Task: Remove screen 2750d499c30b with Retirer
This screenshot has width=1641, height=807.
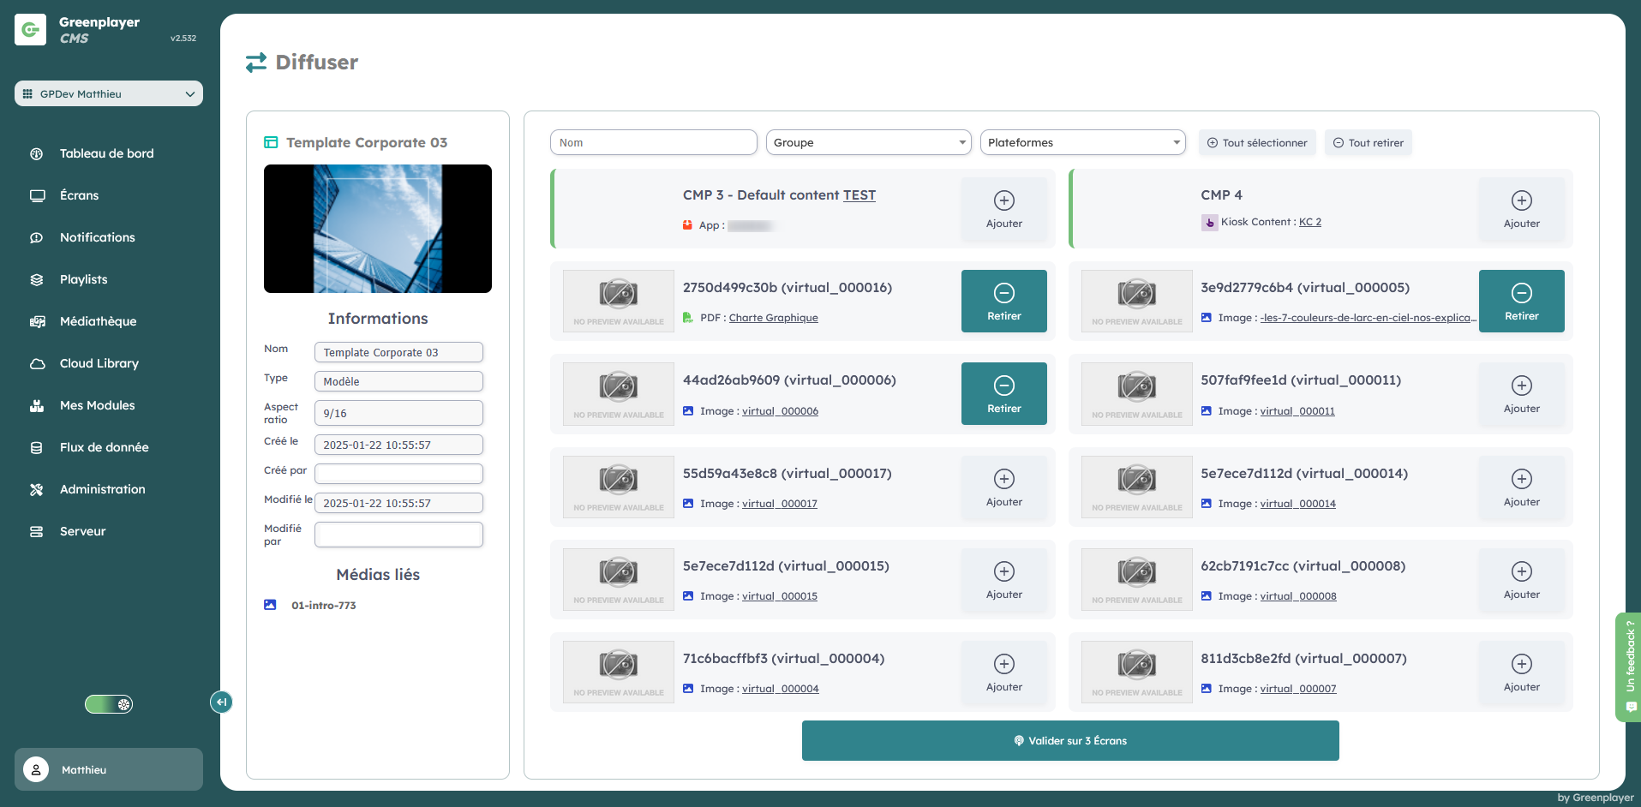Action: (x=1003, y=301)
